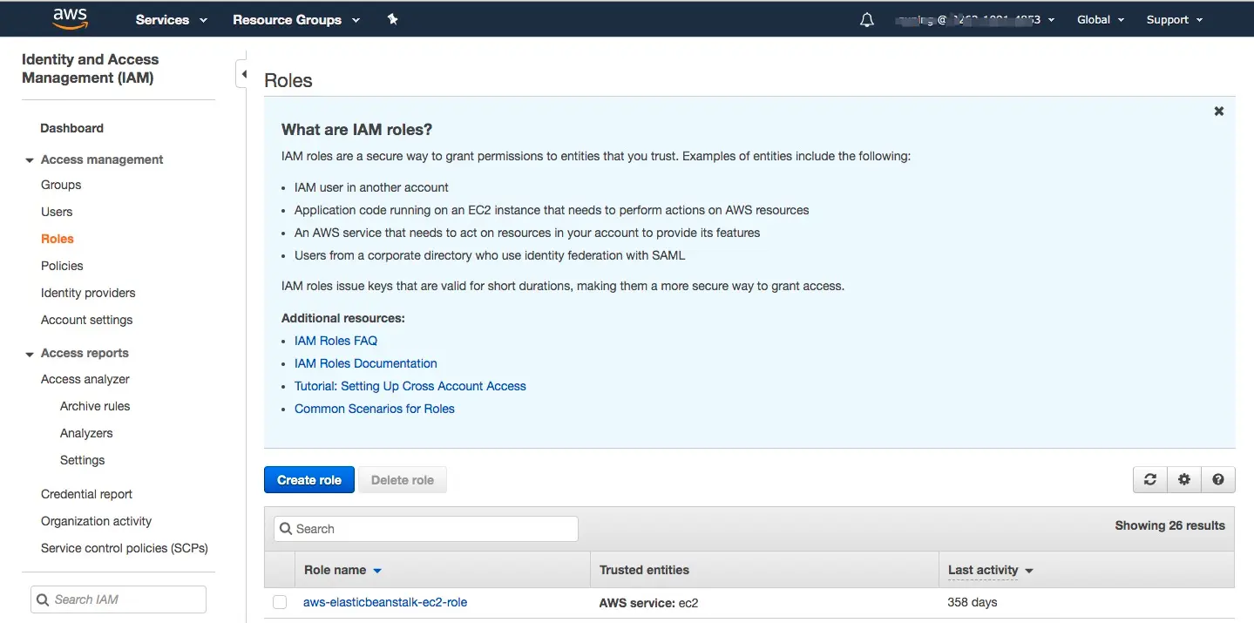Viewport: 1254px width, 623px height.
Task: Collapse the Access management section
Action: [30, 160]
